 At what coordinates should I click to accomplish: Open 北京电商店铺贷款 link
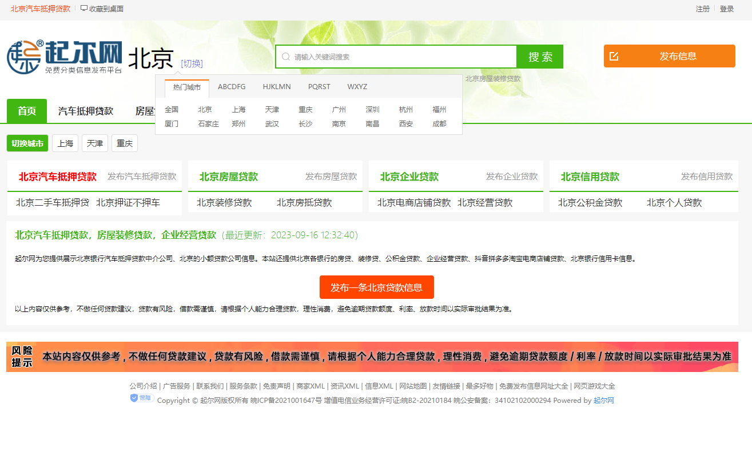point(414,202)
